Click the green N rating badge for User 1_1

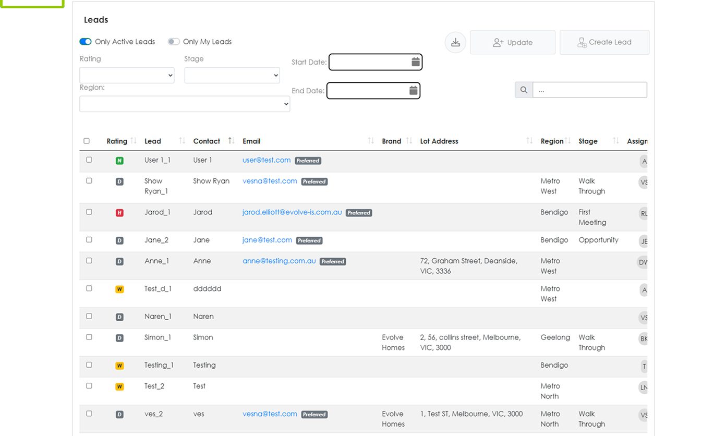click(x=119, y=161)
